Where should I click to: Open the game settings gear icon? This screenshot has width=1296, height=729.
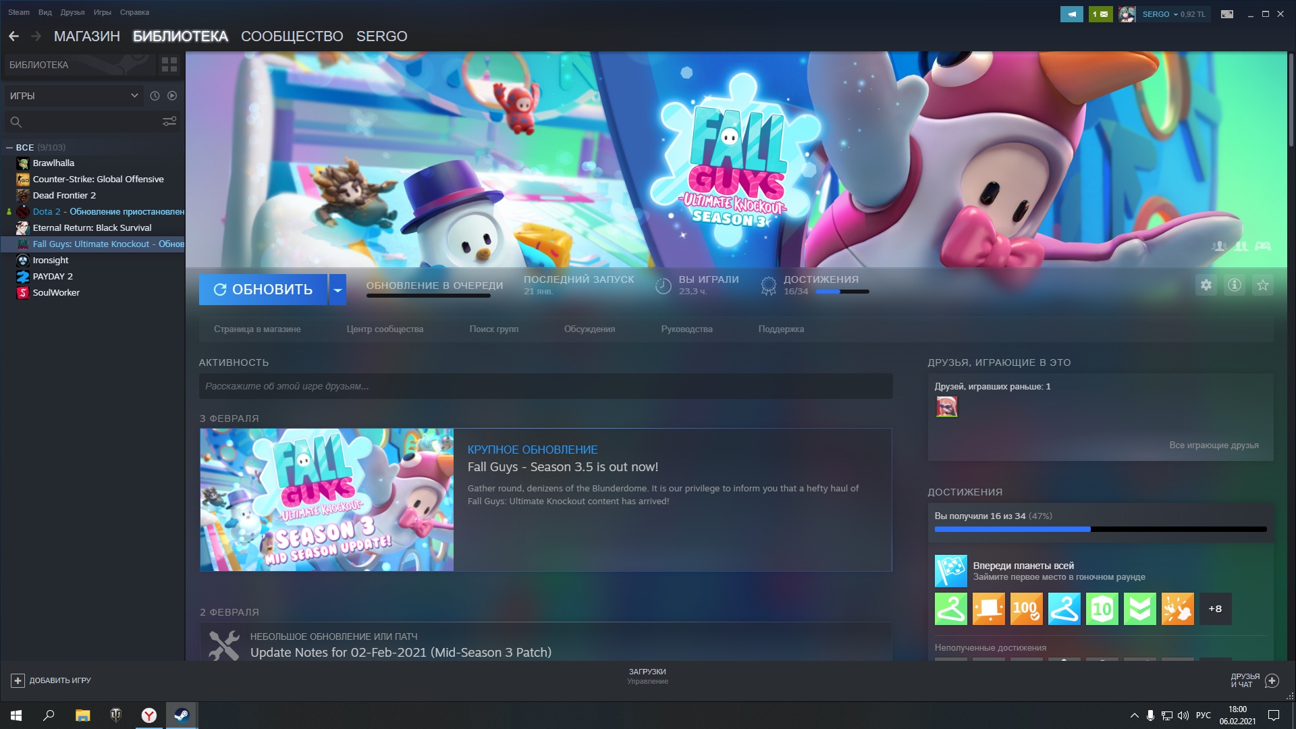coord(1206,285)
